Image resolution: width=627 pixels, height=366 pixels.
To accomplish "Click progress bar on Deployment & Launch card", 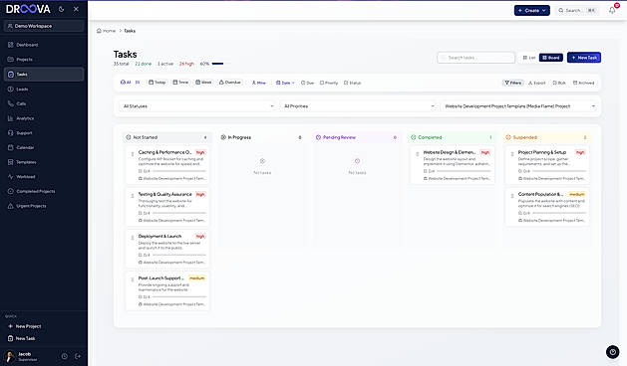I will pos(179,255).
